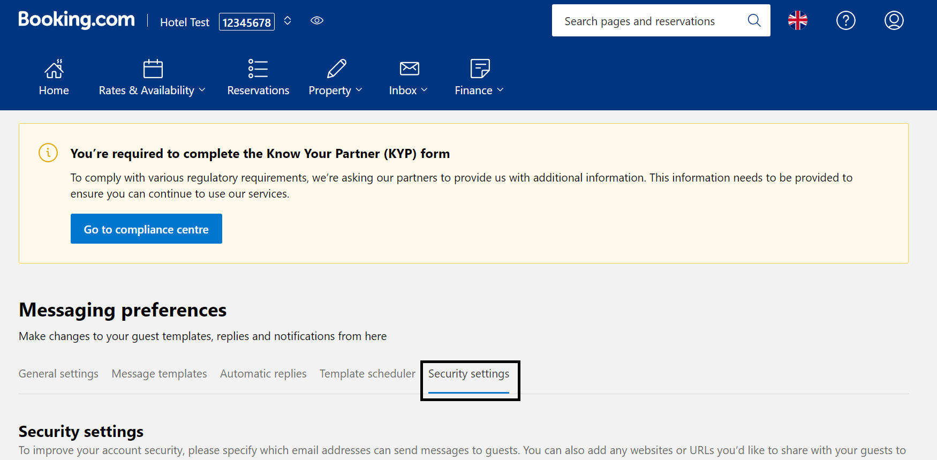Open the Reservations list icon

(x=258, y=69)
